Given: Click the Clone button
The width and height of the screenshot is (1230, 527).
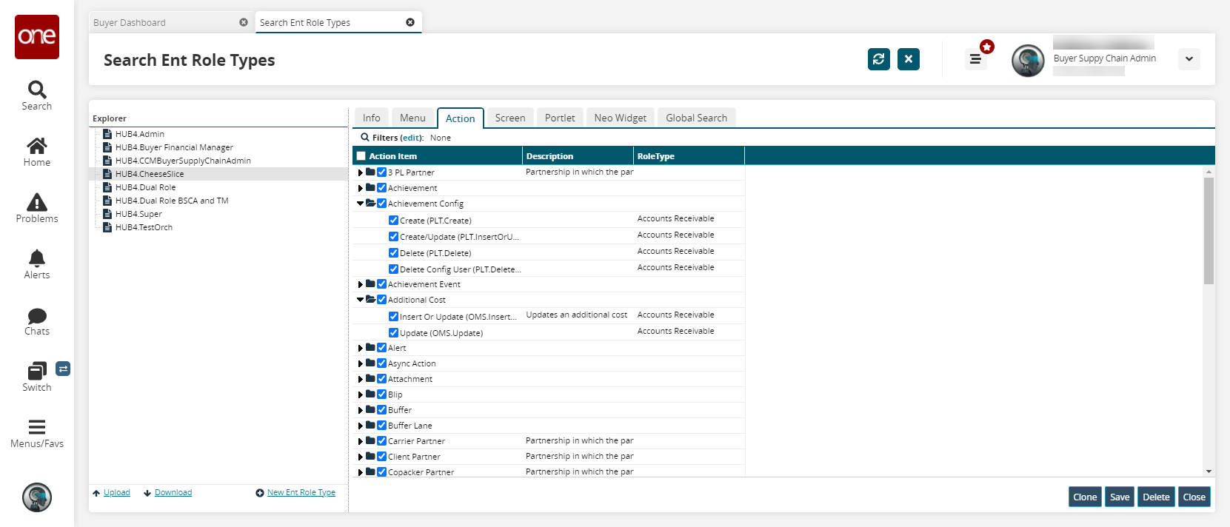Looking at the screenshot, I should (1085, 497).
